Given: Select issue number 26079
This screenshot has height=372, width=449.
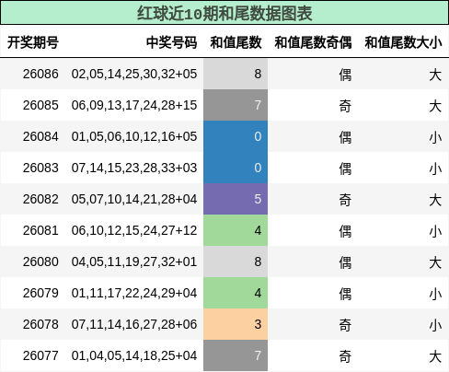Looking at the screenshot, I should (40, 293).
